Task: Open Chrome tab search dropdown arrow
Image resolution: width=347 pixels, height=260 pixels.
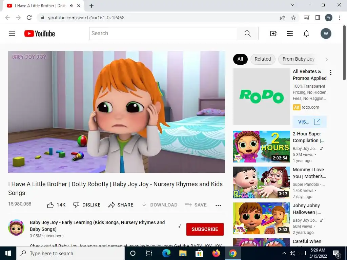Action: 292,5
